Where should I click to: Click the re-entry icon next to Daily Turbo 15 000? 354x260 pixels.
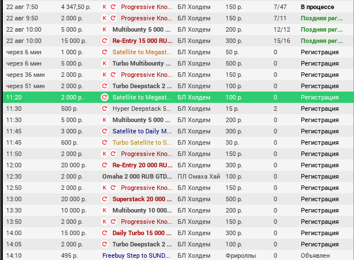[x=104, y=233]
